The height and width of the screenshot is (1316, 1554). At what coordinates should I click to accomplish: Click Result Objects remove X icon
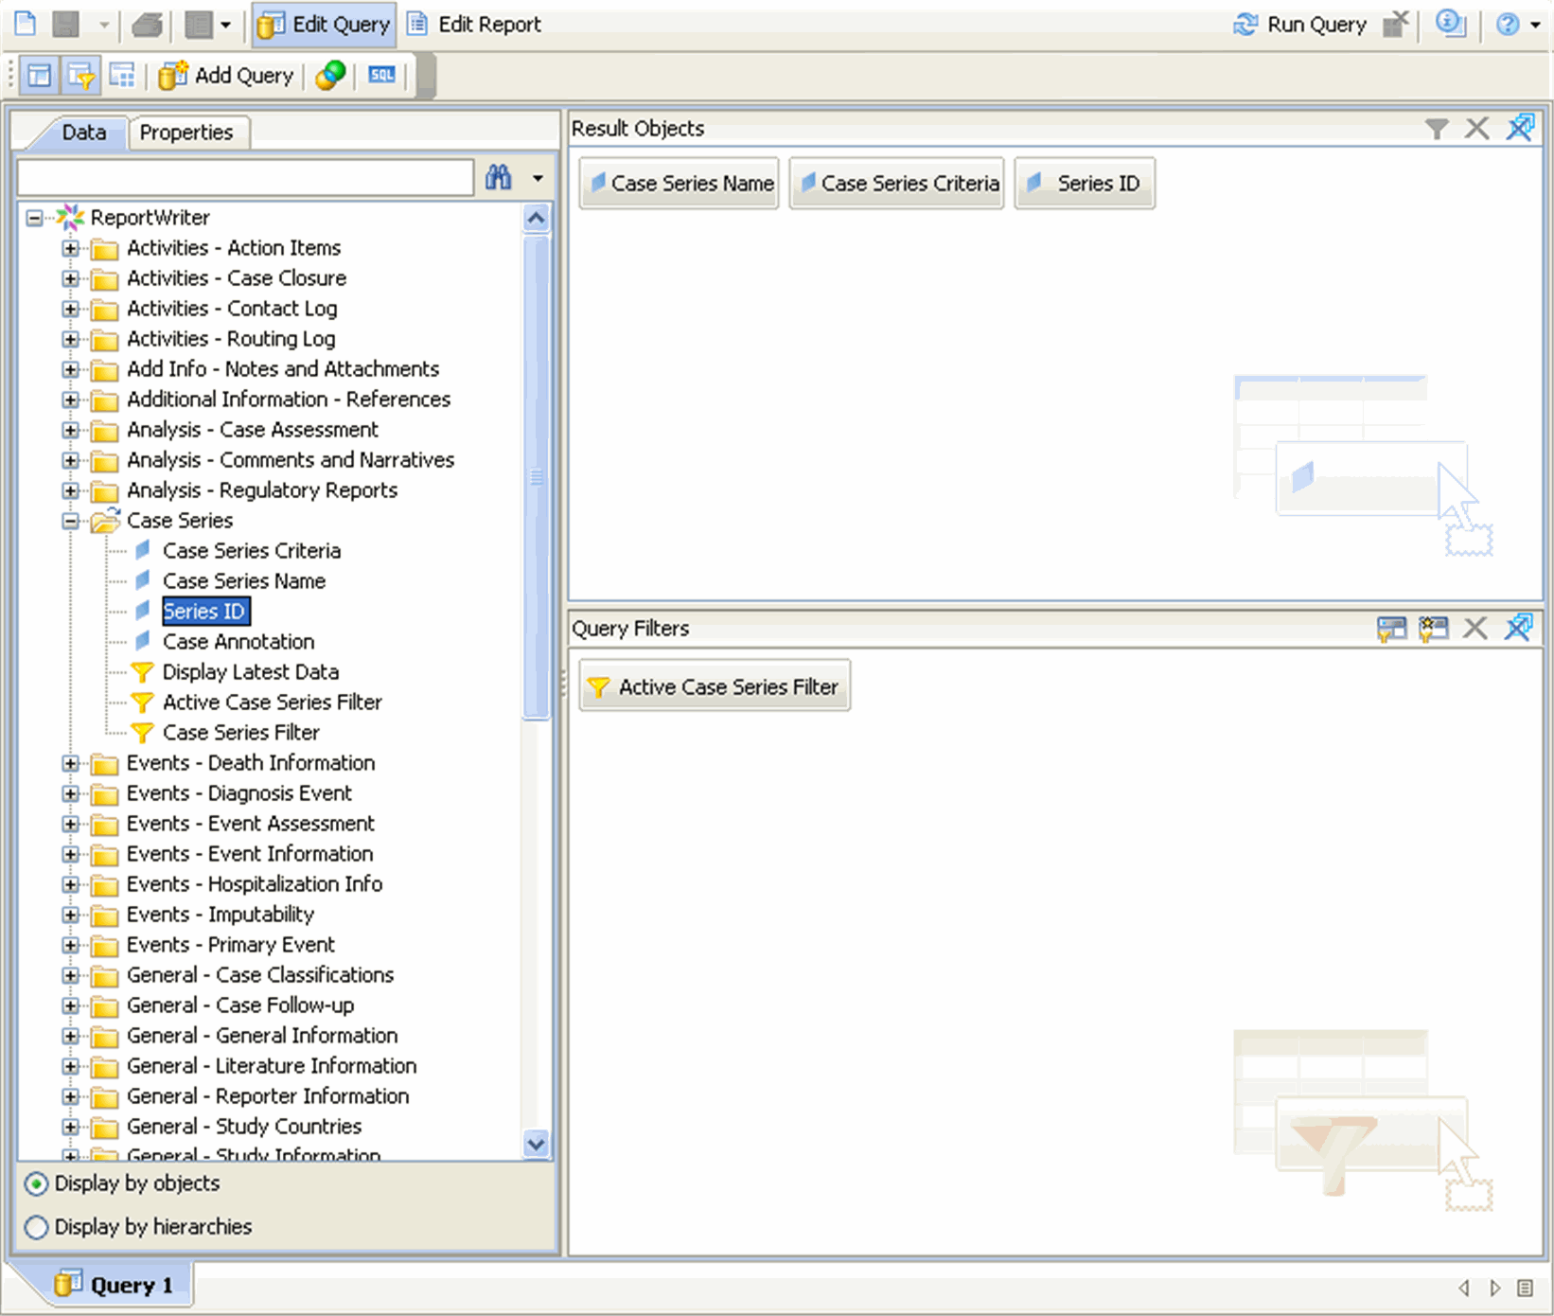[x=1477, y=128]
